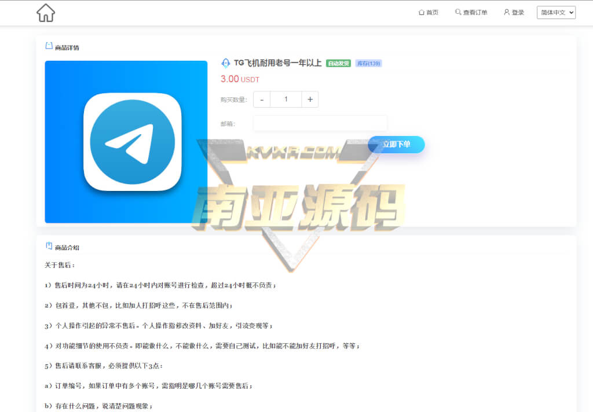Go to 登录 login page
This screenshot has width=593, height=412.
point(514,13)
